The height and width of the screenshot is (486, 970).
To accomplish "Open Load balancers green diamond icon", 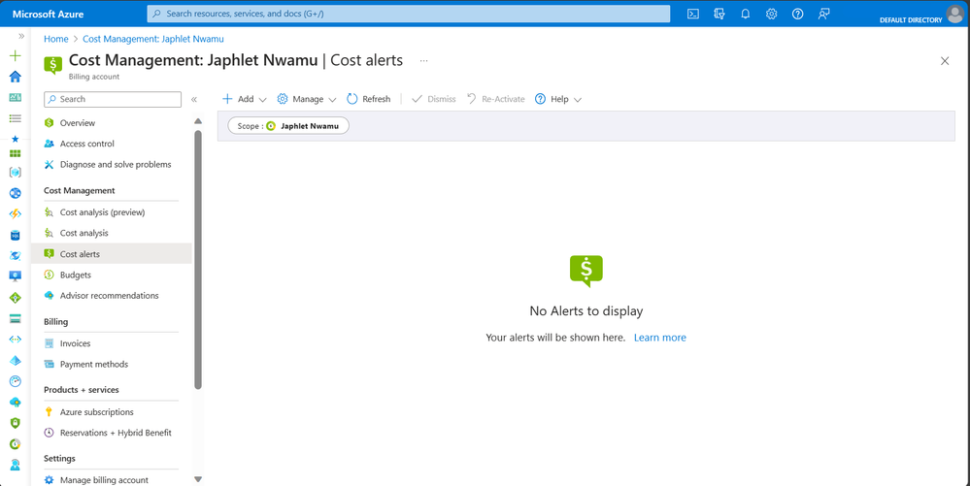I will pos(16,298).
